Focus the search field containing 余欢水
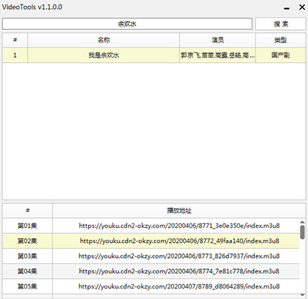Viewport: 308px width, 299px height. [127, 24]
